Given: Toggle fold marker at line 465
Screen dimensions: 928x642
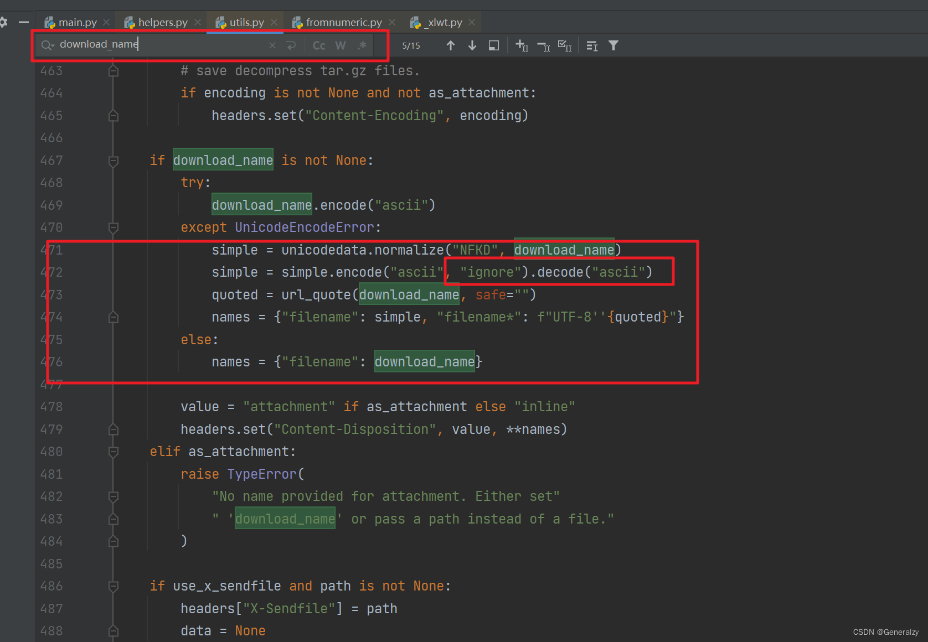Looking at the screenshot, I should click(x=113, y=116).
